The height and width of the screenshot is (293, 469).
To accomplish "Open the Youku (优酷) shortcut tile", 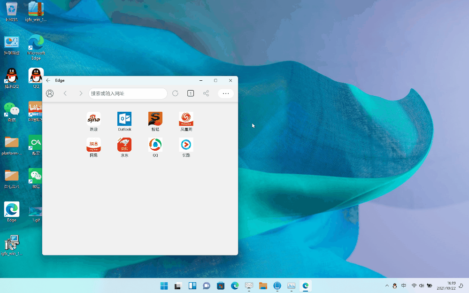I will [186, 145].
